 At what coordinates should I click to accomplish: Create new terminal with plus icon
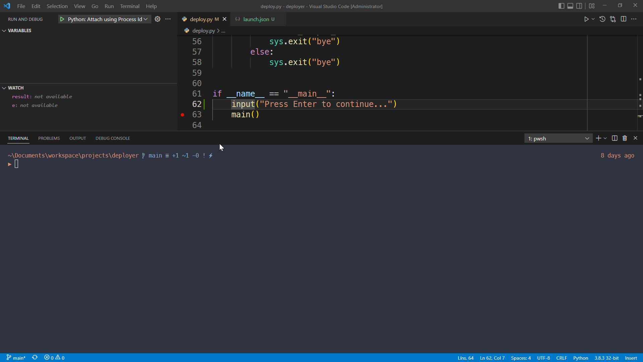(x=598, y=138)
